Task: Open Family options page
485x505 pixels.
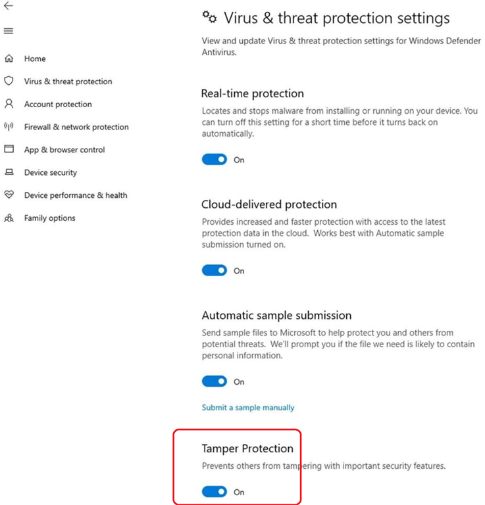Action: 50,218
